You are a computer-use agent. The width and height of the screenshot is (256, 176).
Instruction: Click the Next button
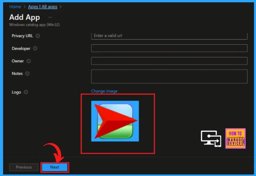[55, 167]
